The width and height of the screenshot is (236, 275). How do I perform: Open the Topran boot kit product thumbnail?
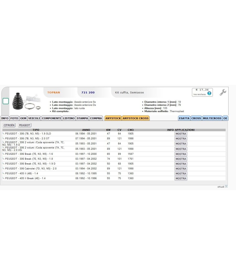pyautogui.click(x=26, y=101)
